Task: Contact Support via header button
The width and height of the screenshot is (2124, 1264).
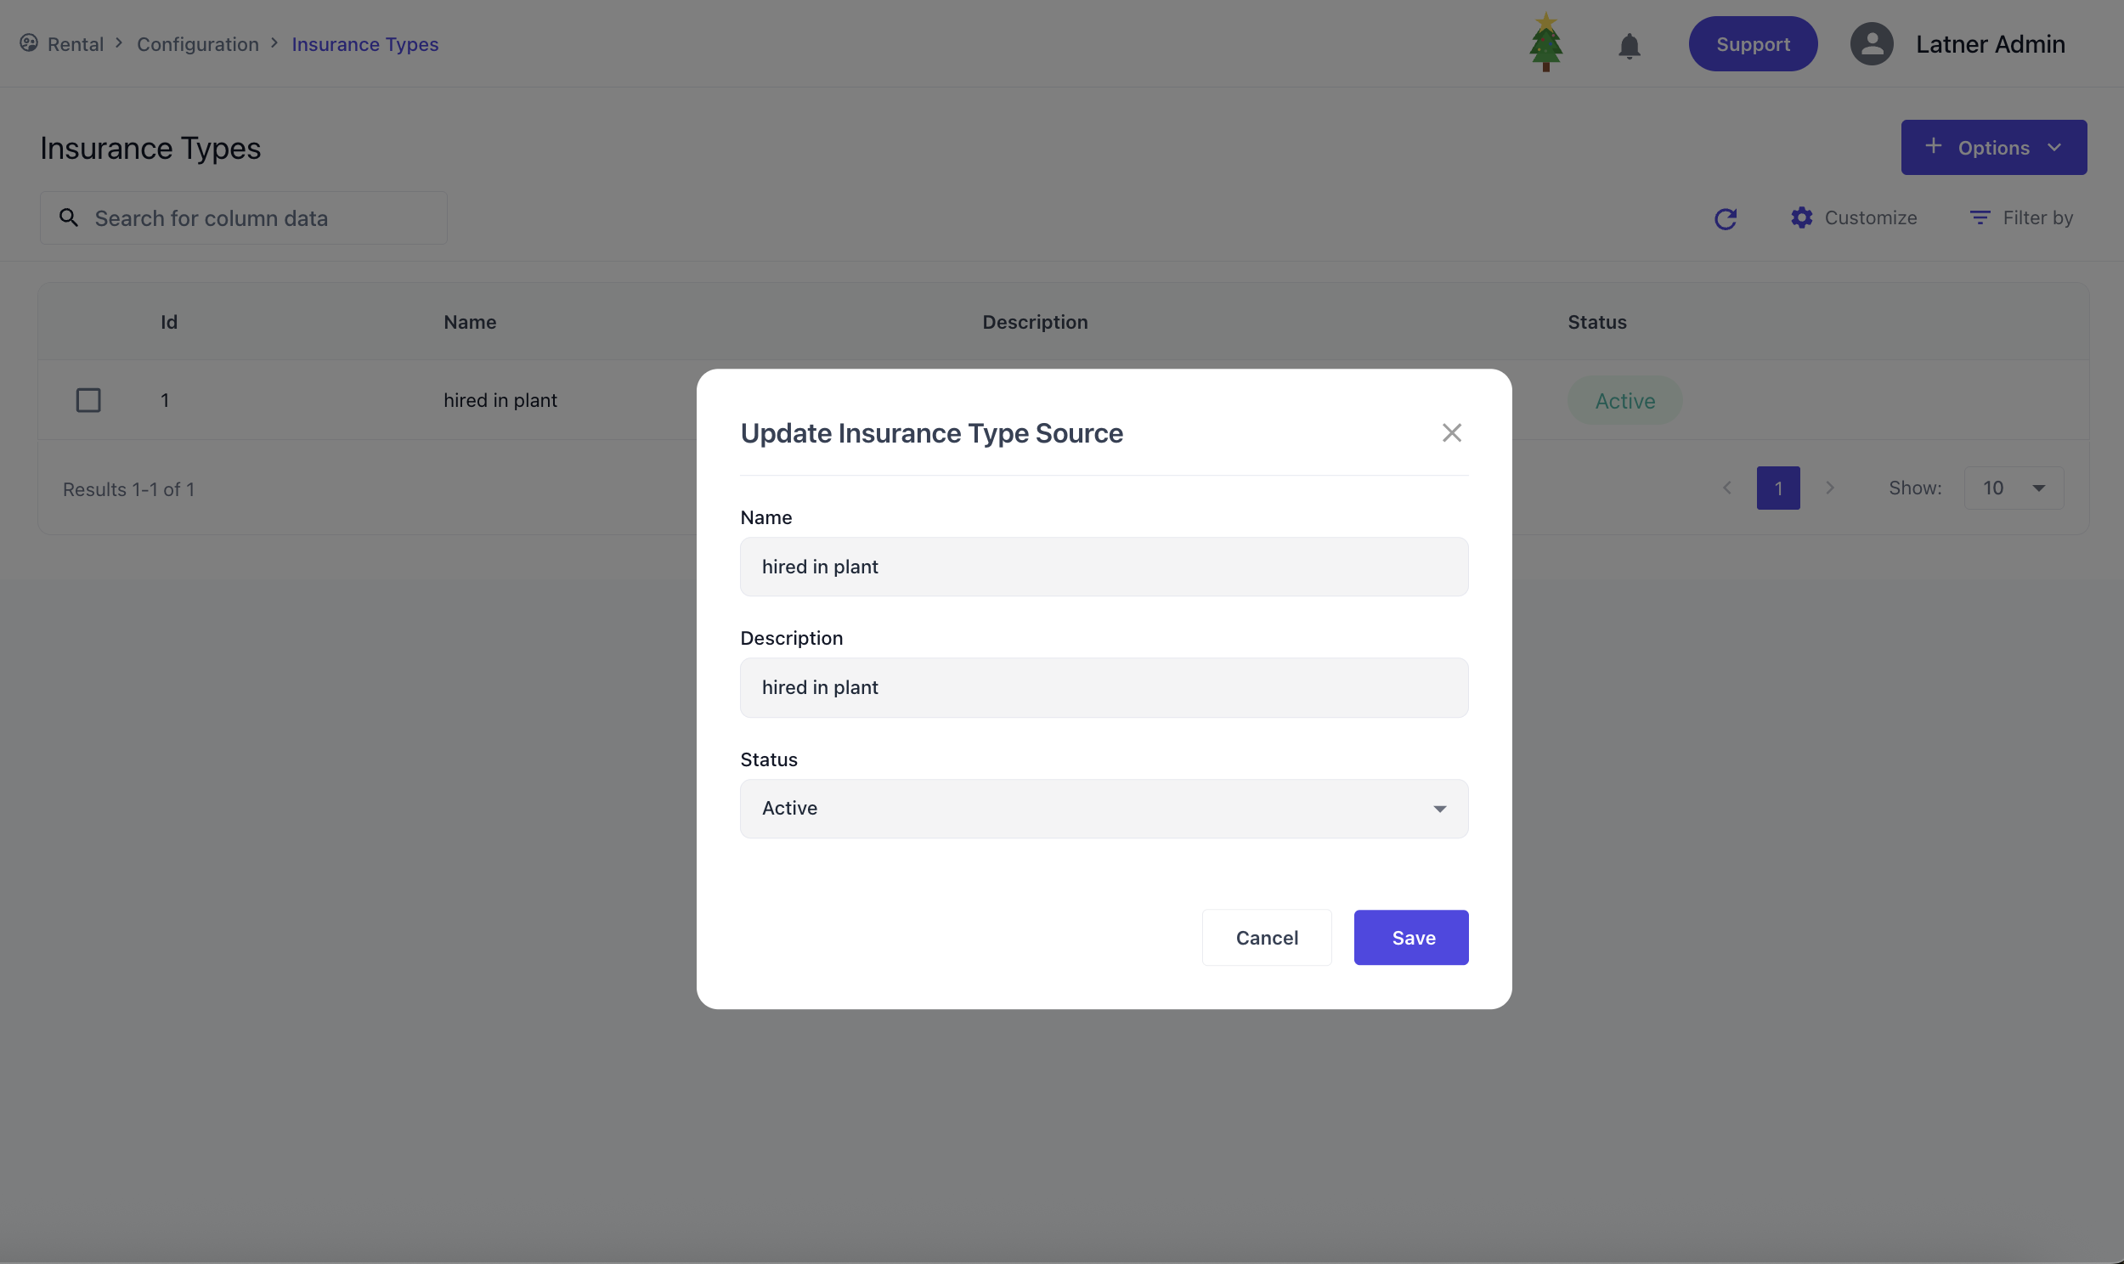Action: [1752, 44]
